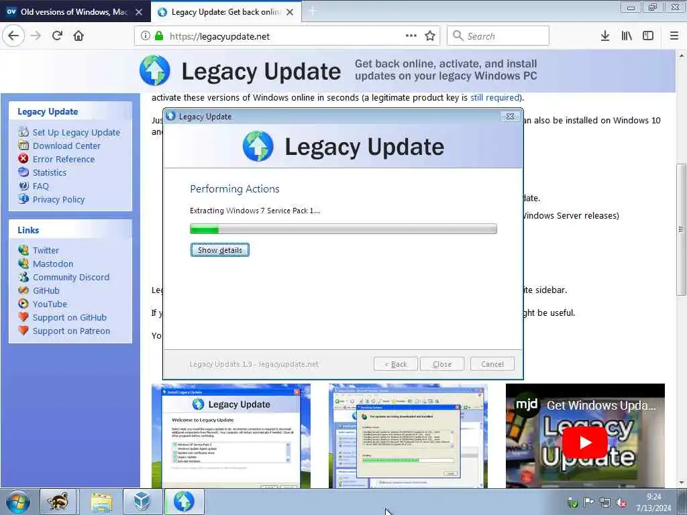
Task: Open the Statistics sidebar link
Action: pyautogui.click(x=50, y=172)
